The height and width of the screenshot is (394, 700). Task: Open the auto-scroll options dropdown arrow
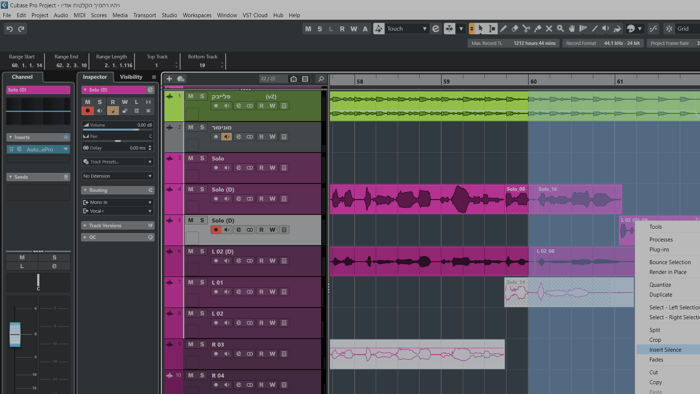[x=461, y=28]
